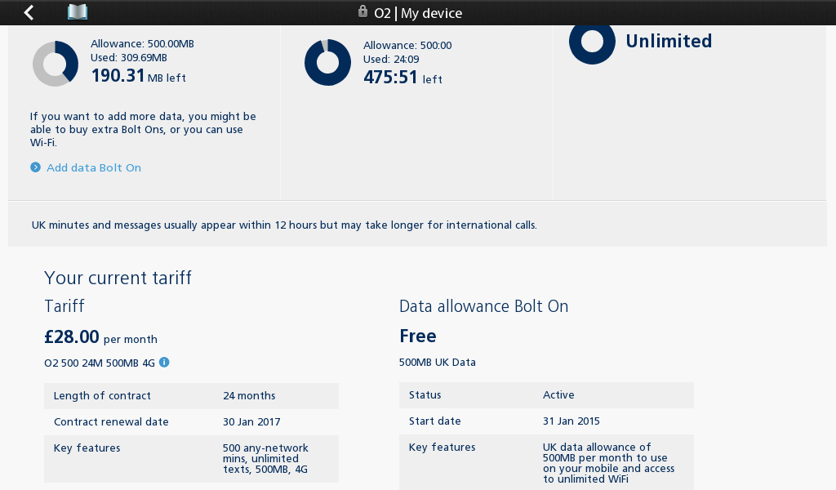Select the UK minutes and messages notice text
The image size is (836, 490).
click(x=285, y=225)
